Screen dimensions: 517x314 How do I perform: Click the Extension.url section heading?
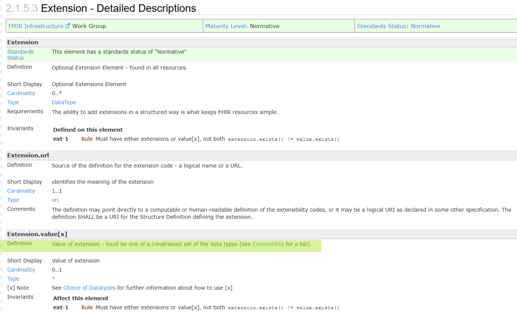click(x=28, y=155)
